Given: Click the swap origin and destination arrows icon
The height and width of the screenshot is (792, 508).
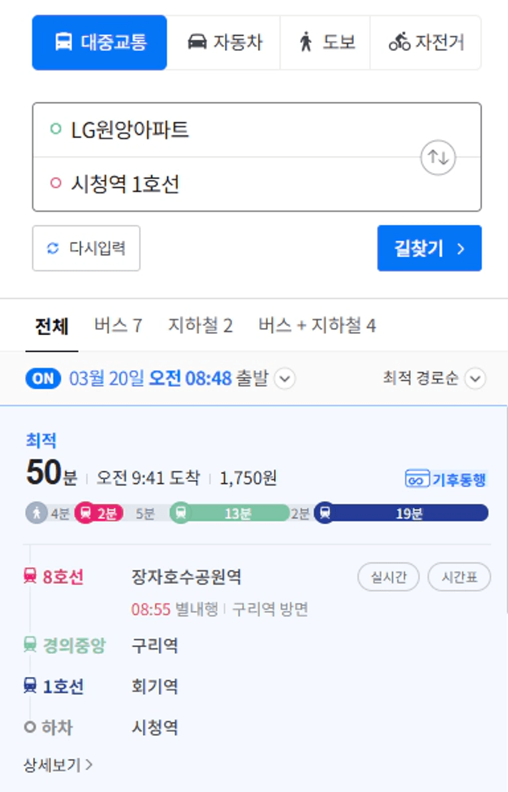Looking at the screenshot, I should pyautogui.click(x=438, y=157).
